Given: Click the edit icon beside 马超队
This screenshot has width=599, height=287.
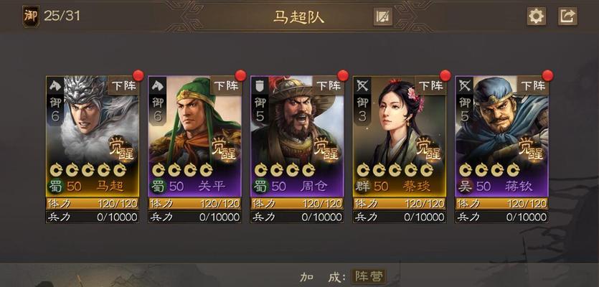Looking at the screenshot, I should (x=383, y=17).
